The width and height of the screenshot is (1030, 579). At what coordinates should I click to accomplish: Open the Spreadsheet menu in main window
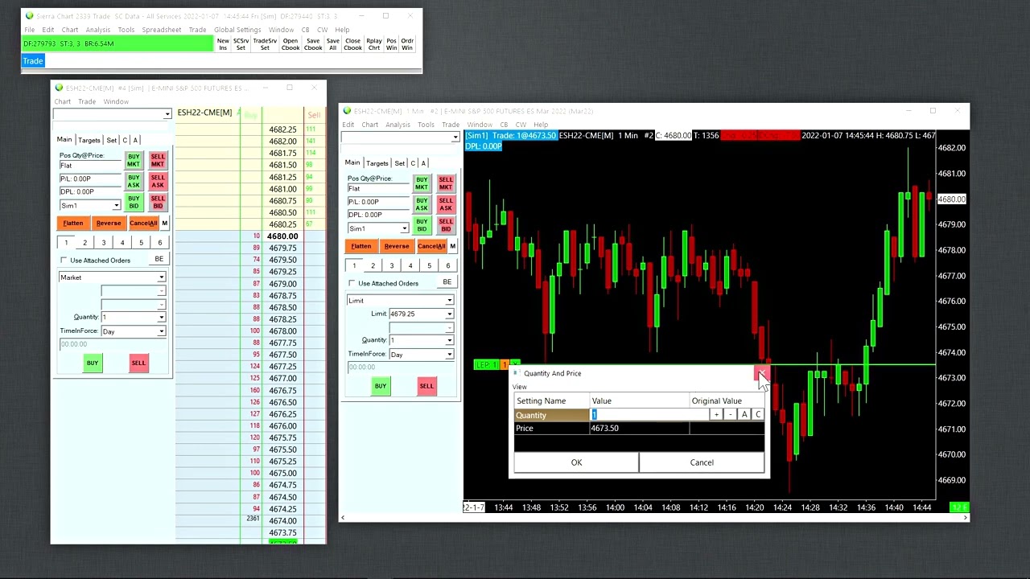click(x=162, y=30)
